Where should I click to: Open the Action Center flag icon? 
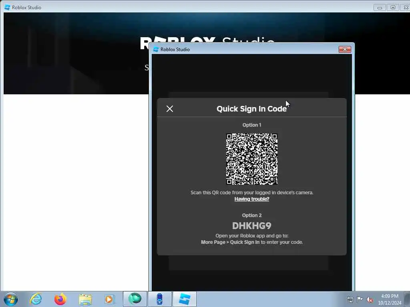click(360, 299)
